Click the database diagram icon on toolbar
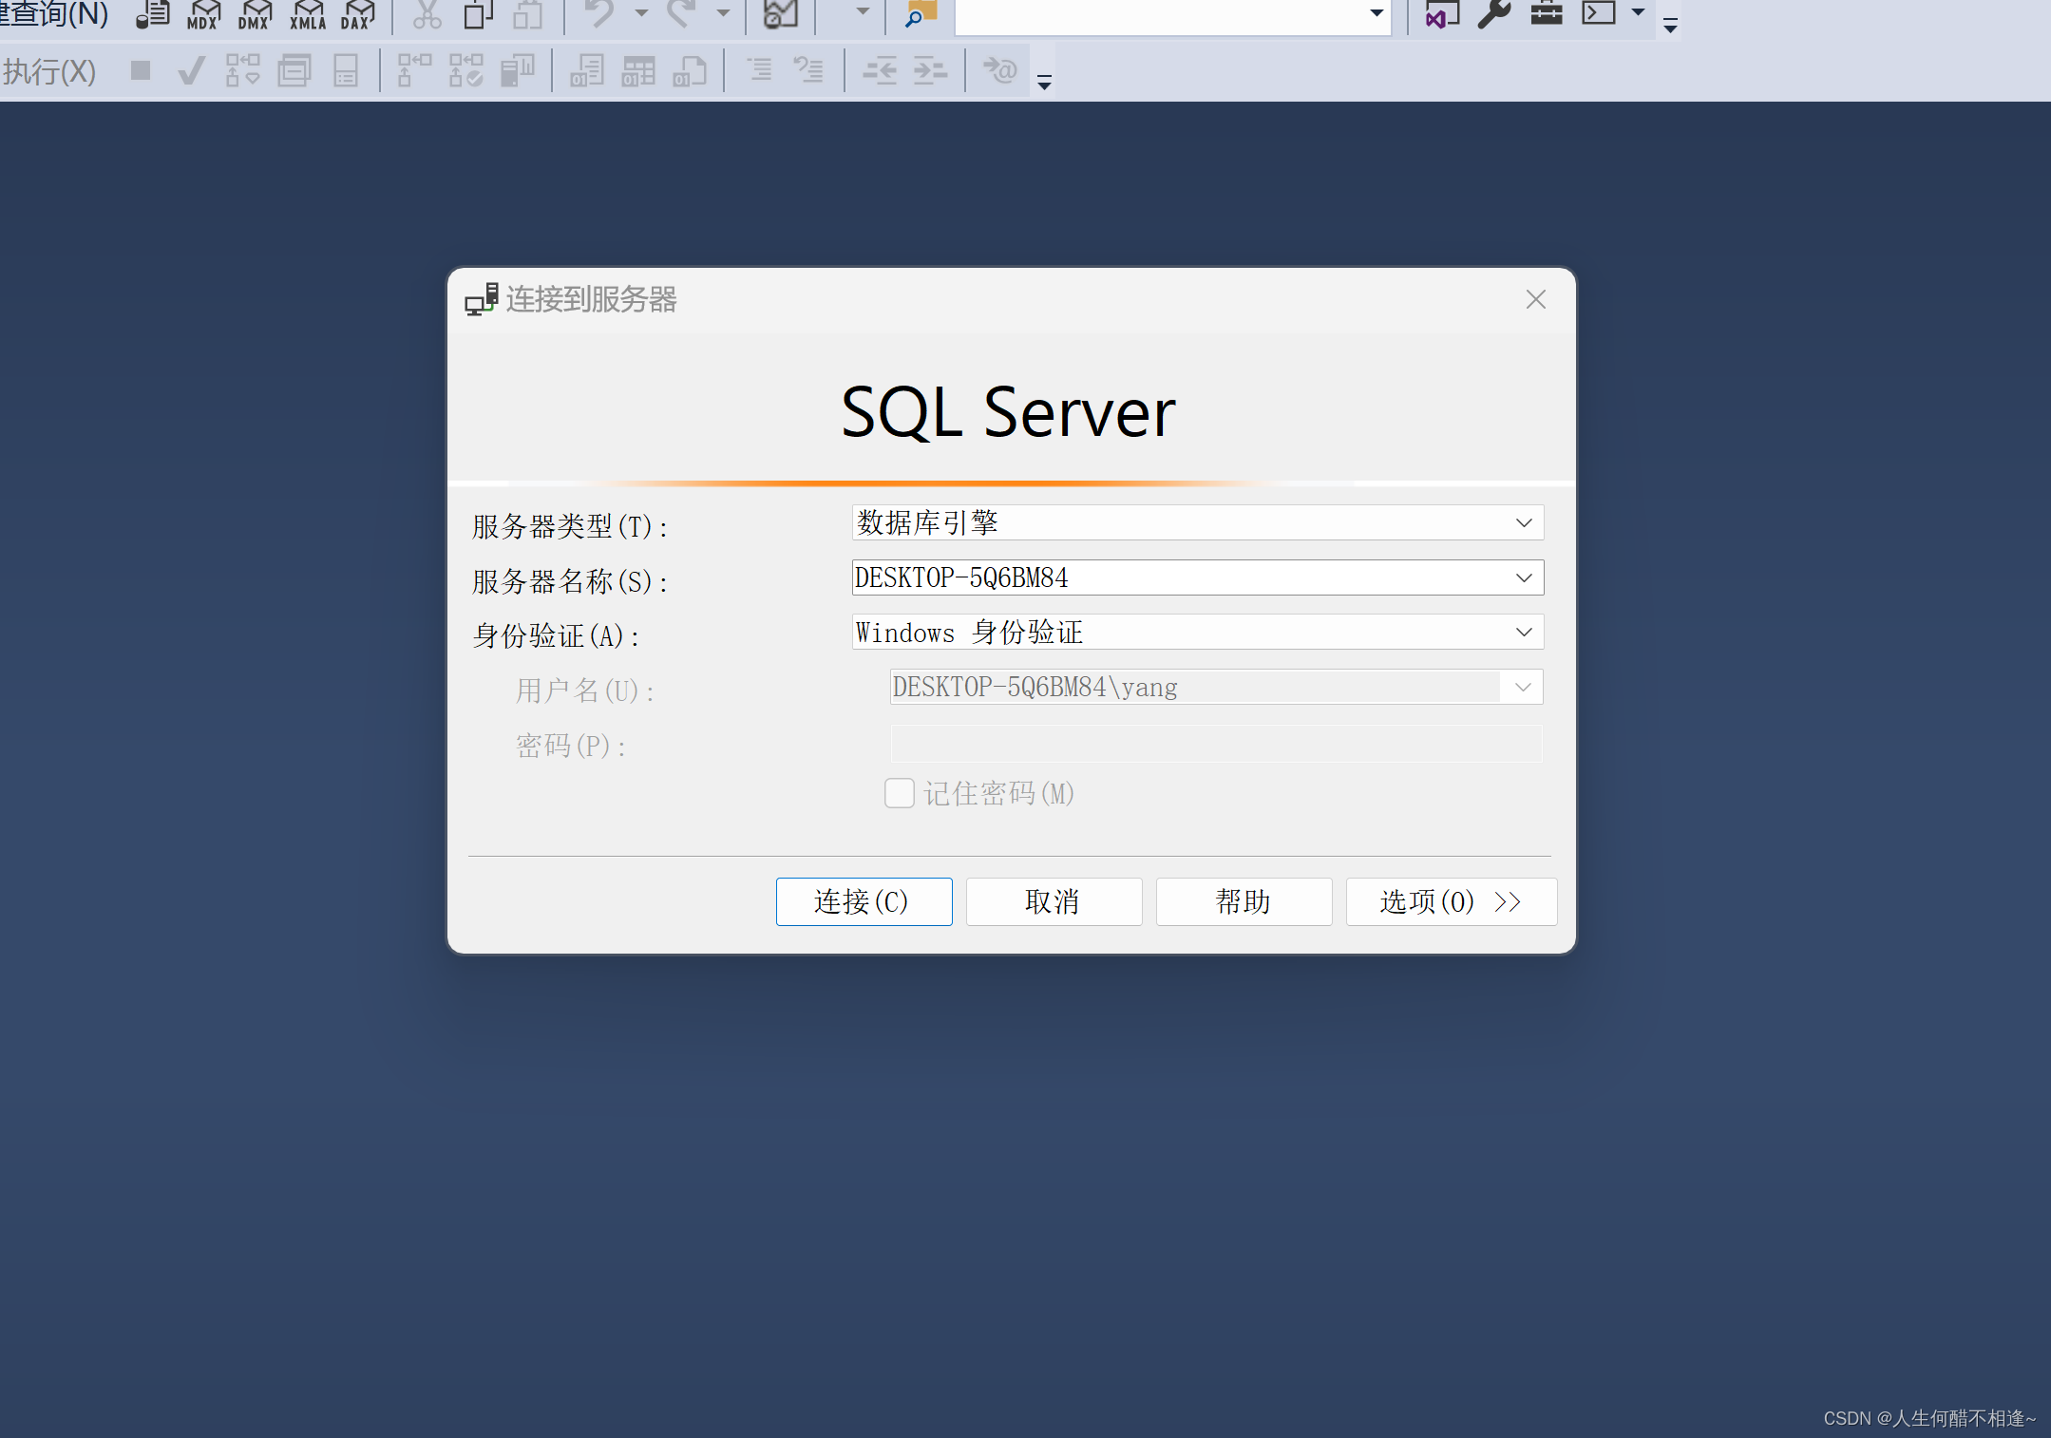 (779, 14)
